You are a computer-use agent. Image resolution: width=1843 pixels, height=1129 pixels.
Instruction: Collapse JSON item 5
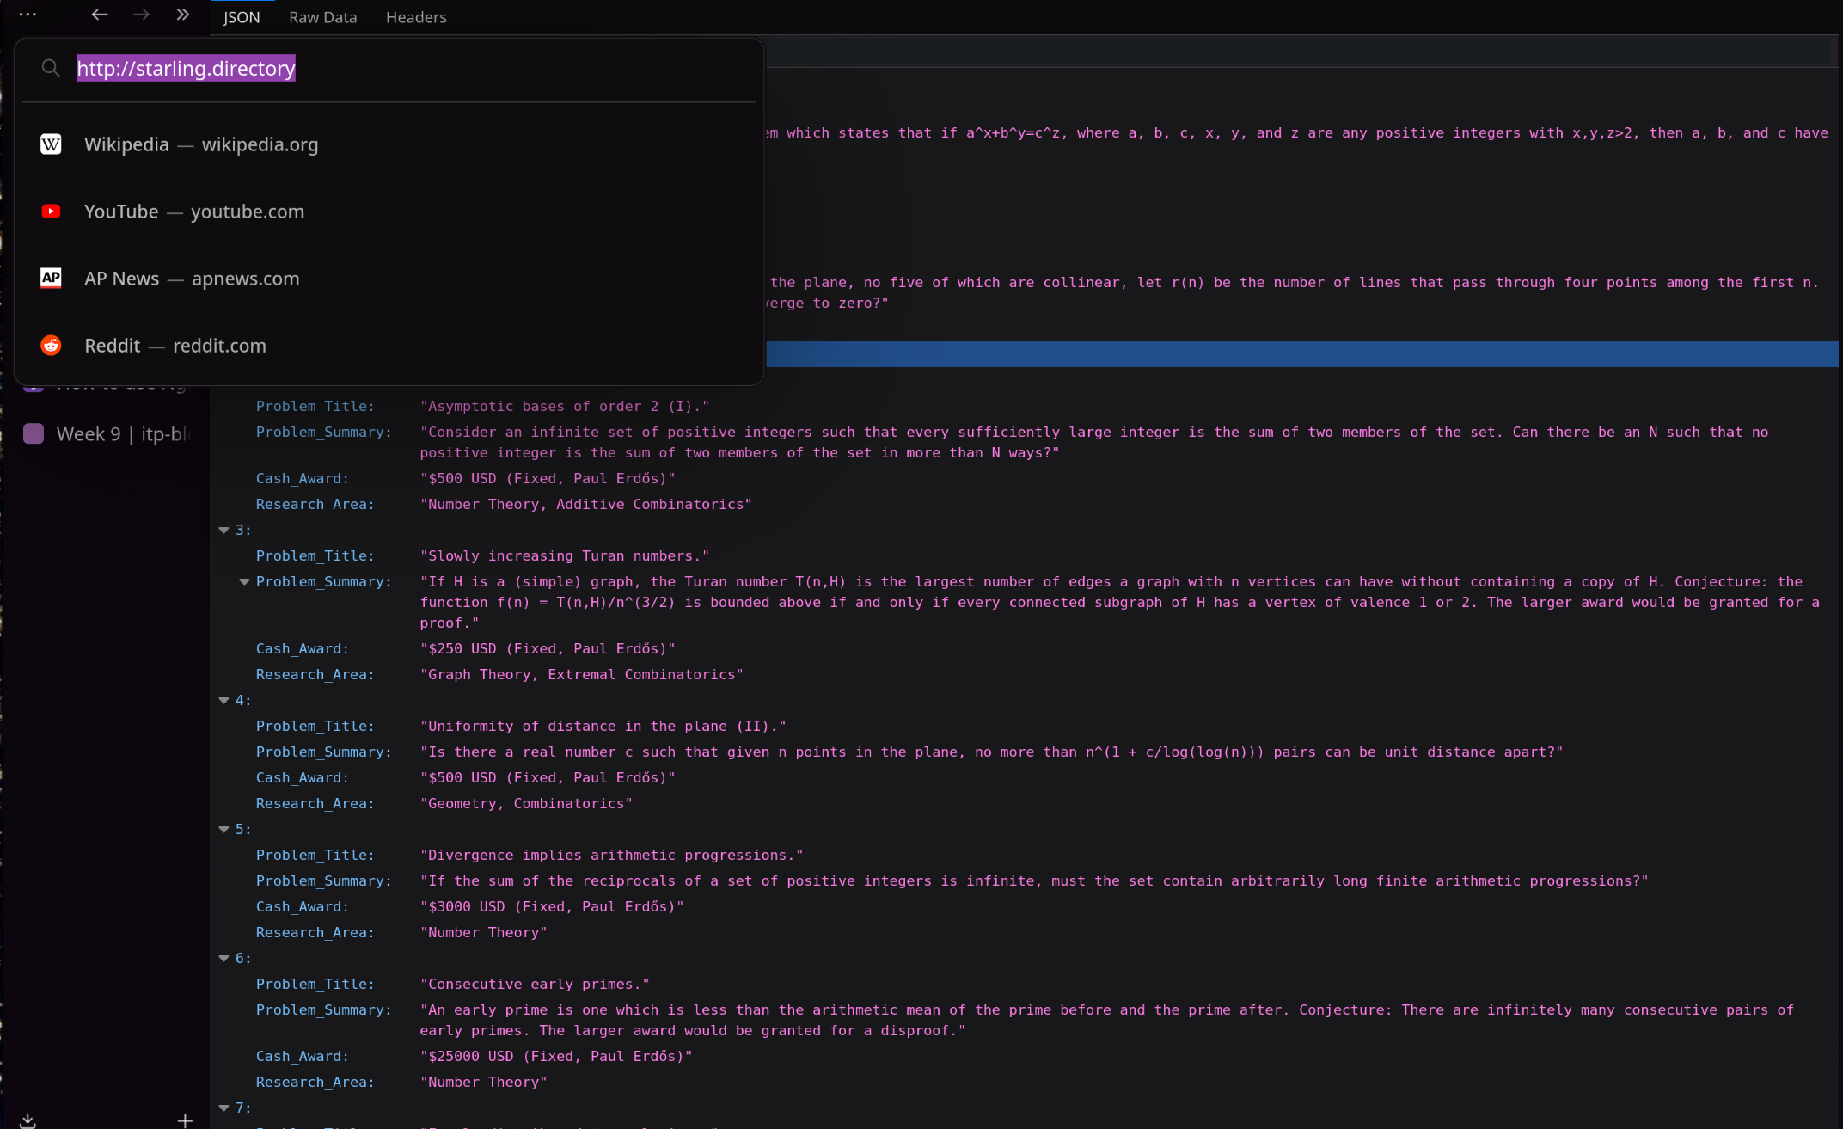pyautogui.click(x=224, y=830)
